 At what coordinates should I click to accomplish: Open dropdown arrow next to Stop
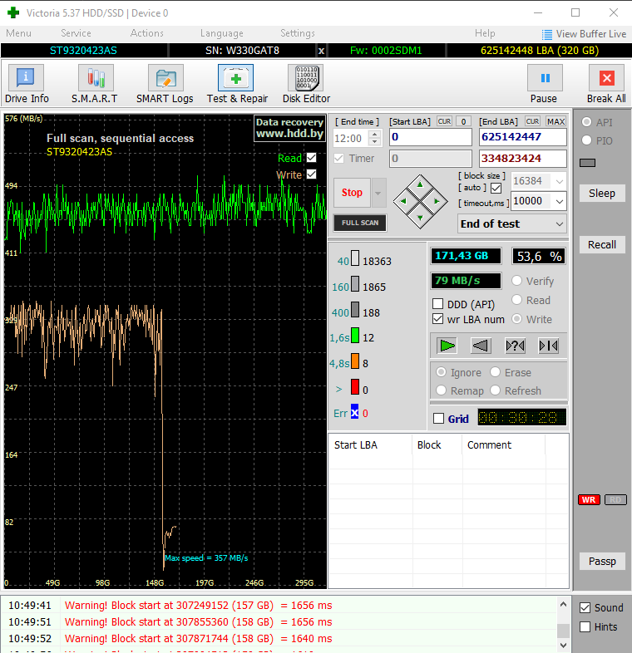point(379,193)
